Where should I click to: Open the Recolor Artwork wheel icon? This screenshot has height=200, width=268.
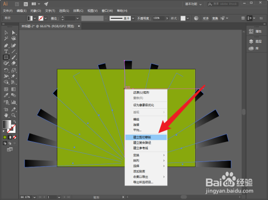[x=196, y=18]
